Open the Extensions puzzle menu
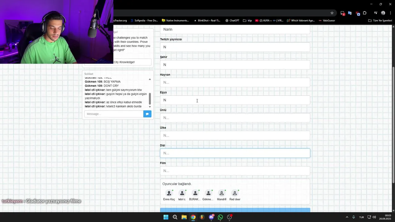Screen dimensions: 395x222 click(365, 13)
